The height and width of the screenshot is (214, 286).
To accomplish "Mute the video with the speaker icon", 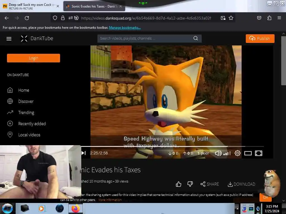I will 218,153.
